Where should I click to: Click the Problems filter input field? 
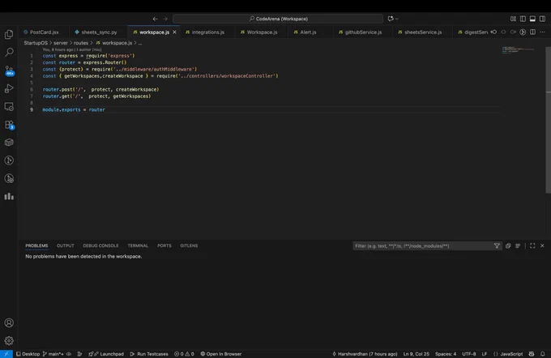(421, 246)
